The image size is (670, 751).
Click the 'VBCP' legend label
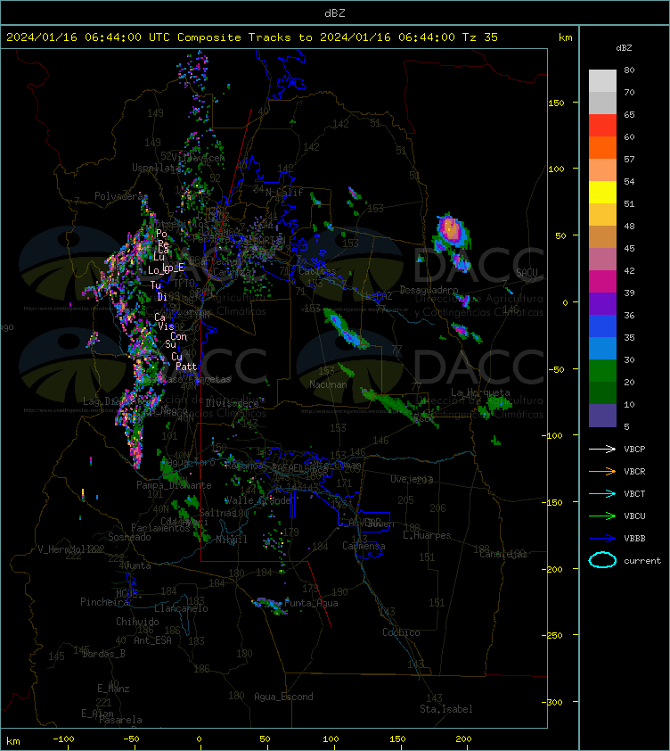[634, 449]
